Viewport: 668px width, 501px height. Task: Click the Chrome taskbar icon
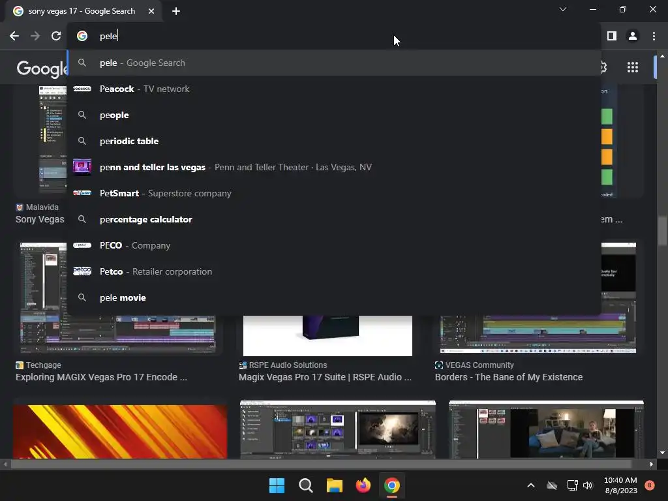coord(392,485)
